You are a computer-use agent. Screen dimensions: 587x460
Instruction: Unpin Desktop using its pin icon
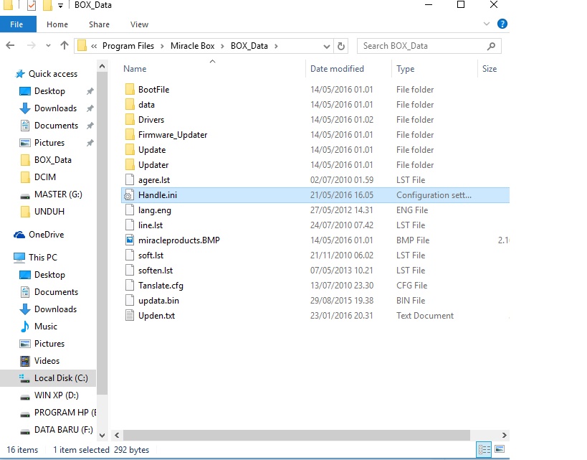(x=91, y=91)
